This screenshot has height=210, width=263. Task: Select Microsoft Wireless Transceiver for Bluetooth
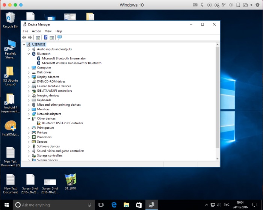coord(72,63)
